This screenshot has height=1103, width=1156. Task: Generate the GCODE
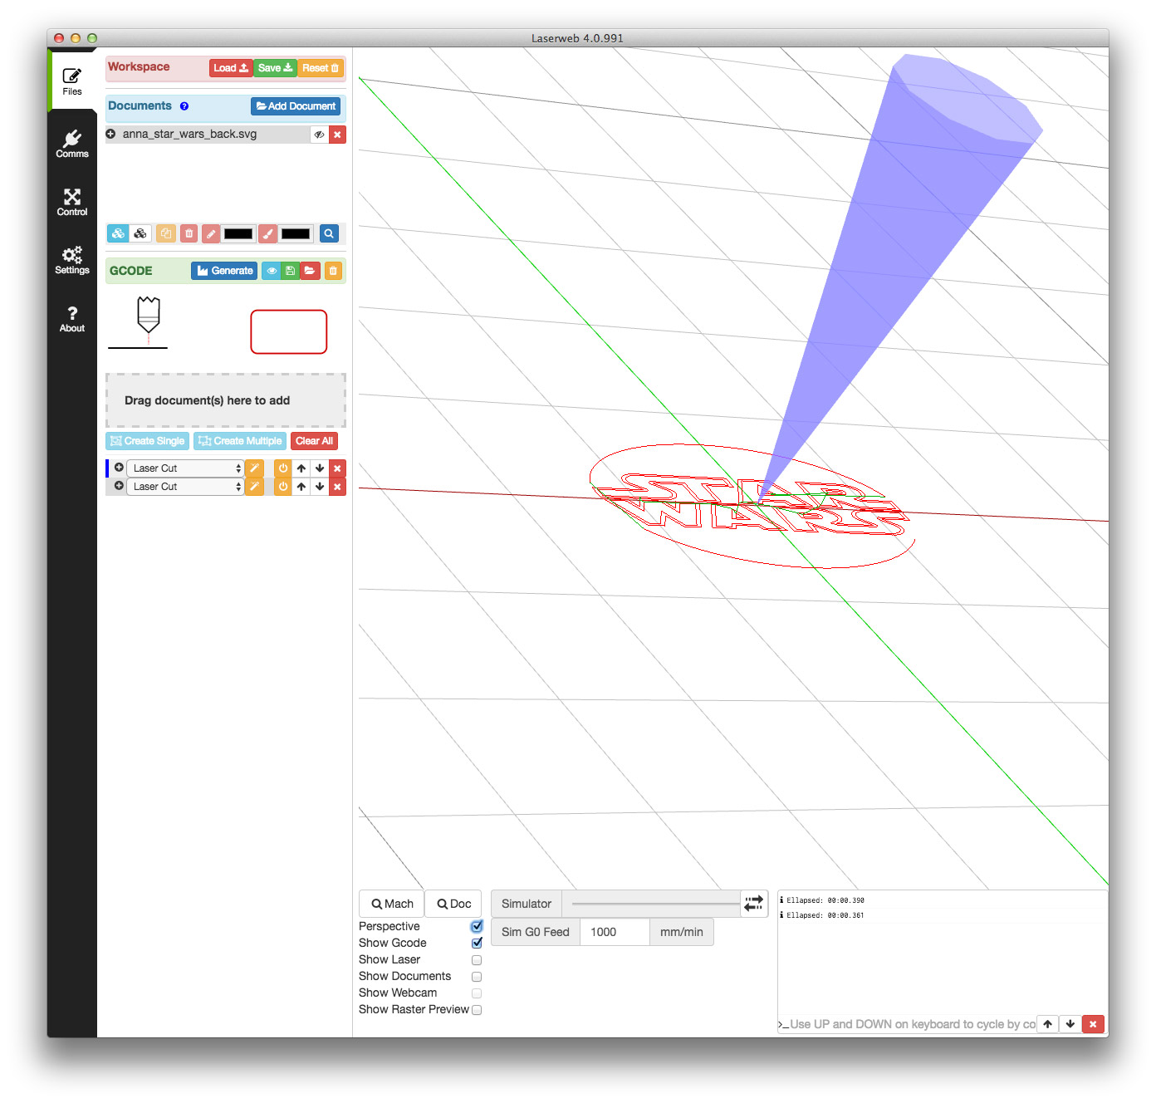point(224,271)
